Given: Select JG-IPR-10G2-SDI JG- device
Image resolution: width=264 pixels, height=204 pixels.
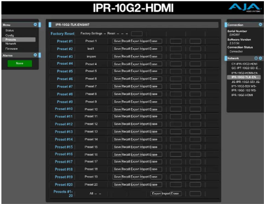Looking at the screenshot, I should 245,82.
